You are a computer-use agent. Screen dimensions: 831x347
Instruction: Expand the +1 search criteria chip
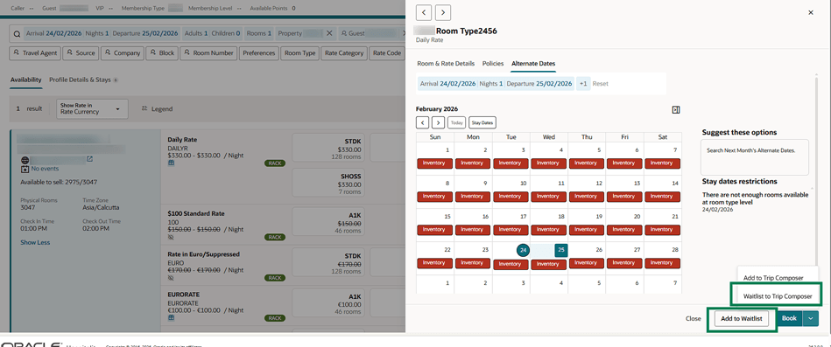click(x=583, y=84)
